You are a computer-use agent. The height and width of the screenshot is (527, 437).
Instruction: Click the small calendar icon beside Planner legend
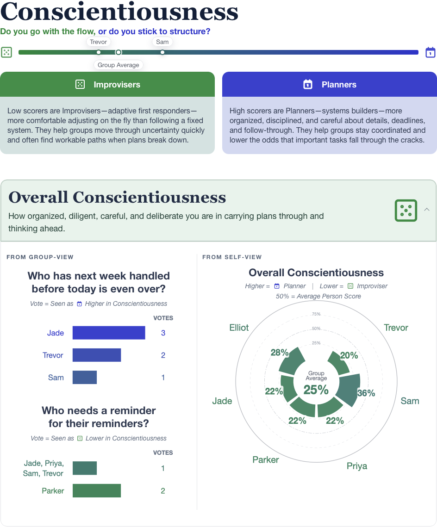[277, 286]
